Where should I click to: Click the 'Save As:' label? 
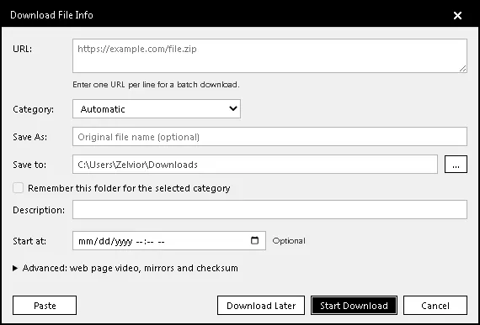point(30,137)
